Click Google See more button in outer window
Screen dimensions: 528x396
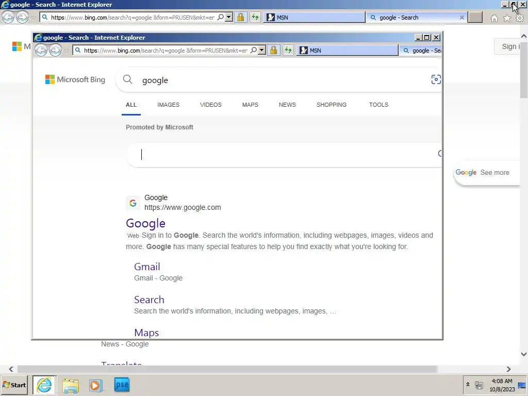(487, 172)
